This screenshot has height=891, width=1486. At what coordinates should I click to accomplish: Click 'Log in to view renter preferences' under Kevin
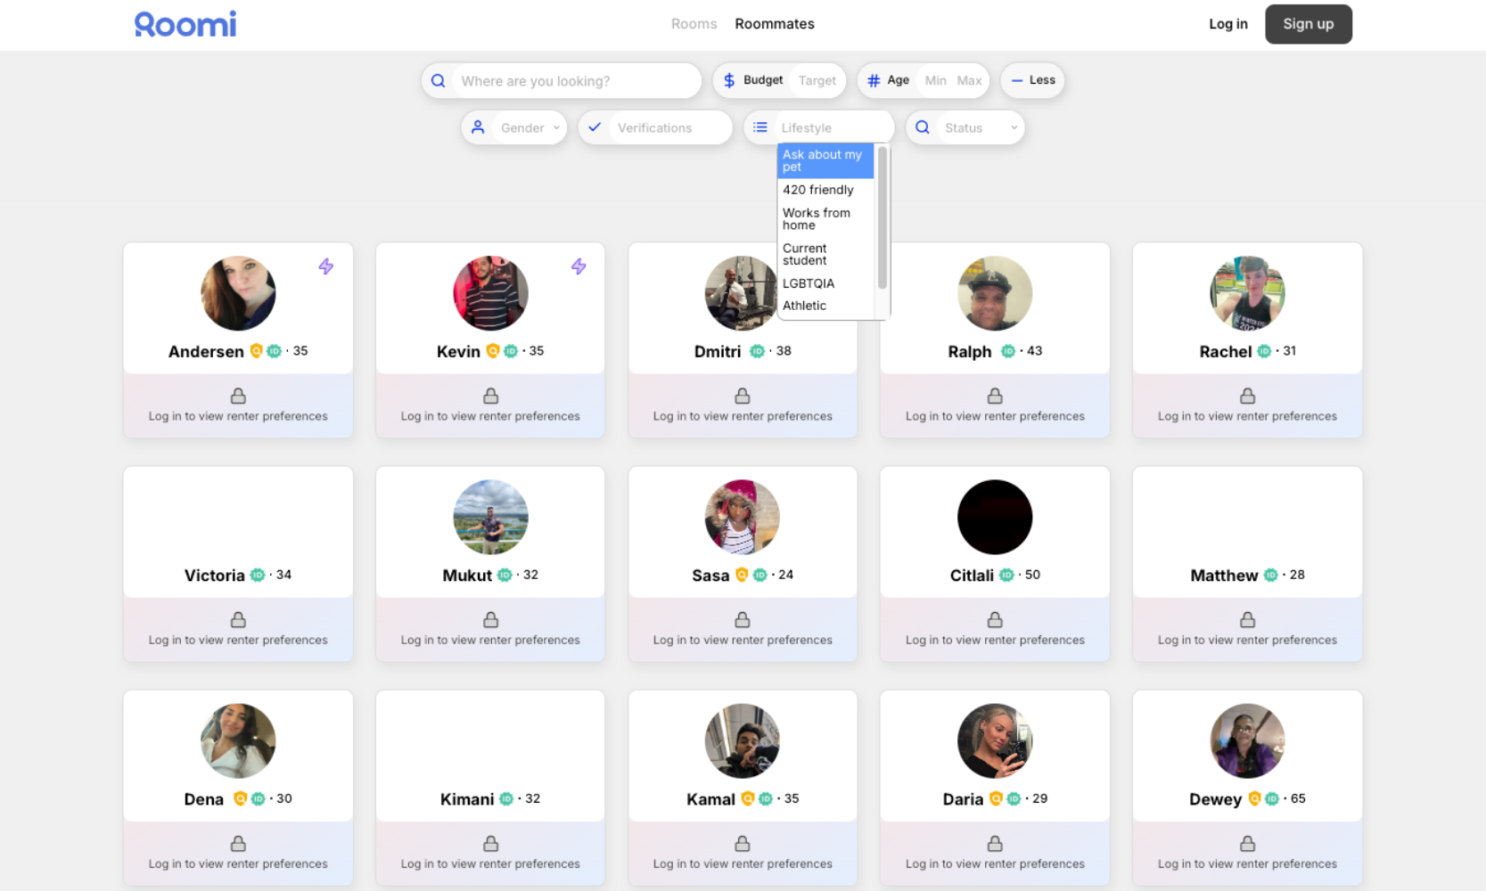(x=490, y=416)
